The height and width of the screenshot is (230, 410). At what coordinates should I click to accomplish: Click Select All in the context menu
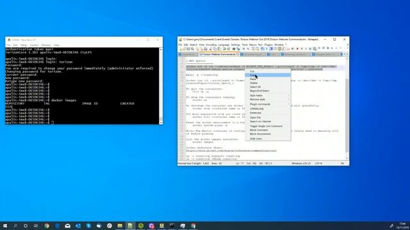point(268,87)
